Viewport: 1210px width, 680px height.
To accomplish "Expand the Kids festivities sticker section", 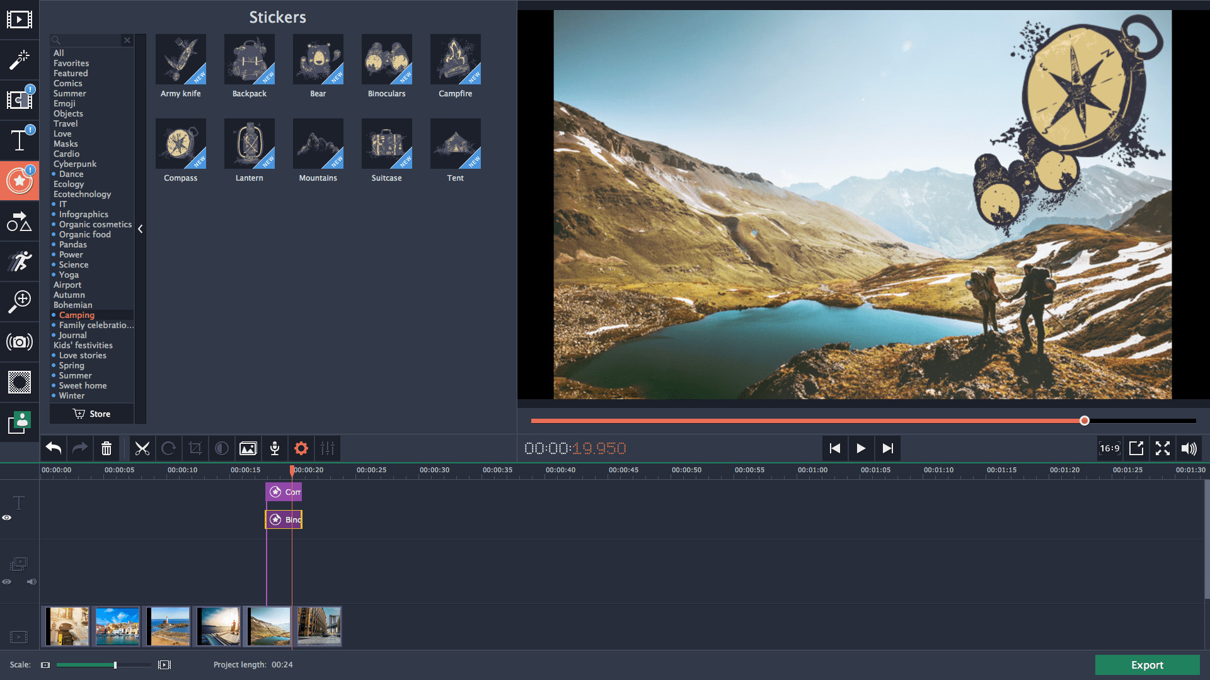I will coord(83,346).
